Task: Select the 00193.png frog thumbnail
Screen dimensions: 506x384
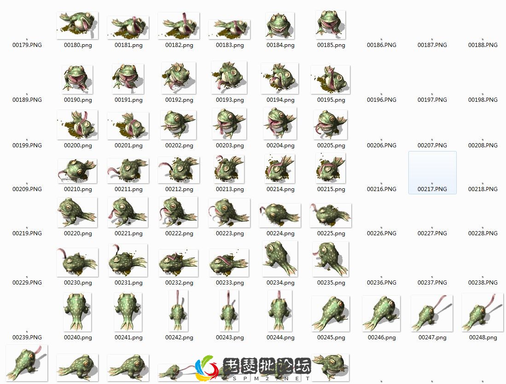Action: tap(229, 78)
